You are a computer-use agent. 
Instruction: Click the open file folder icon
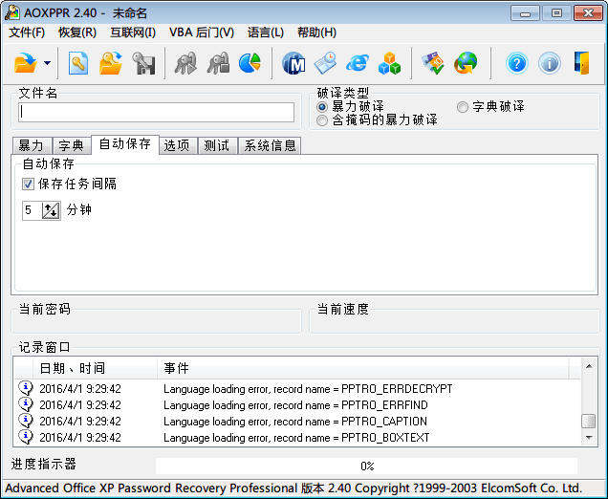(25, 63)
